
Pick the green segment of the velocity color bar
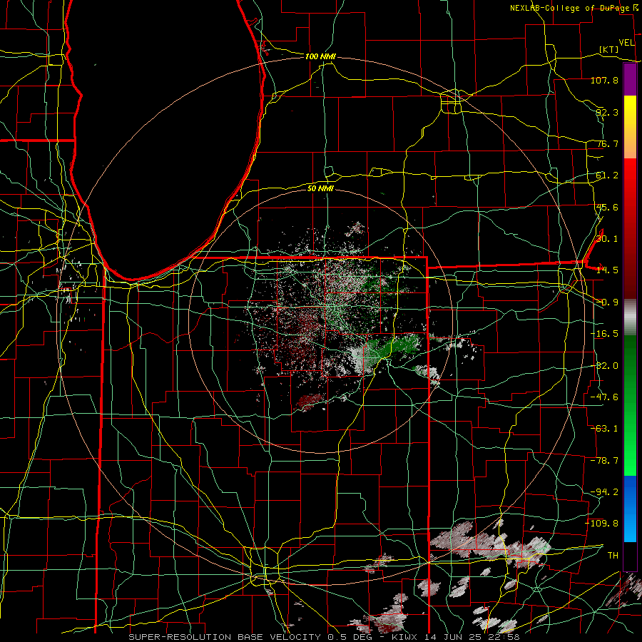pyautogui.click(x=630, y=405)
